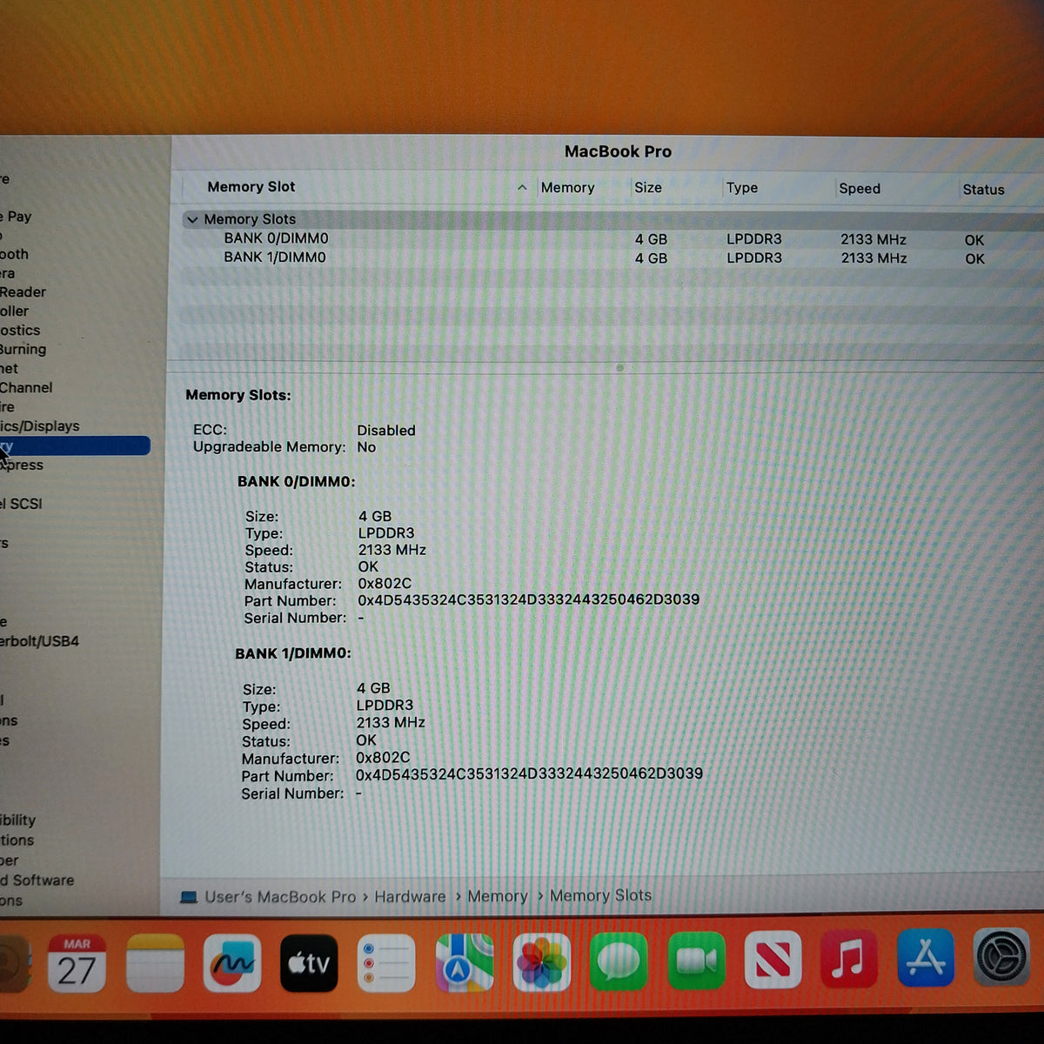Click Part Number value under BANK 0/DIMM0
This screenshot has height=1044, width=1044.
(529, 599)
